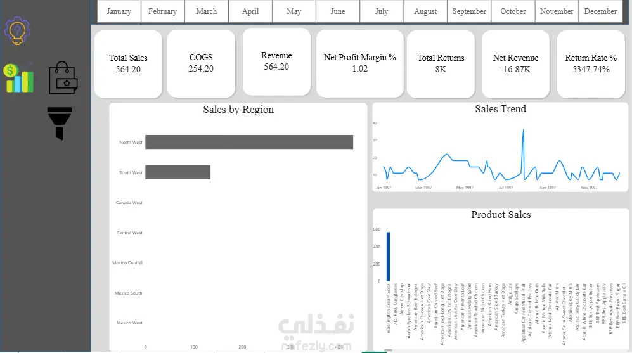Select the shopping bag star icon

[x=63, y=78]
